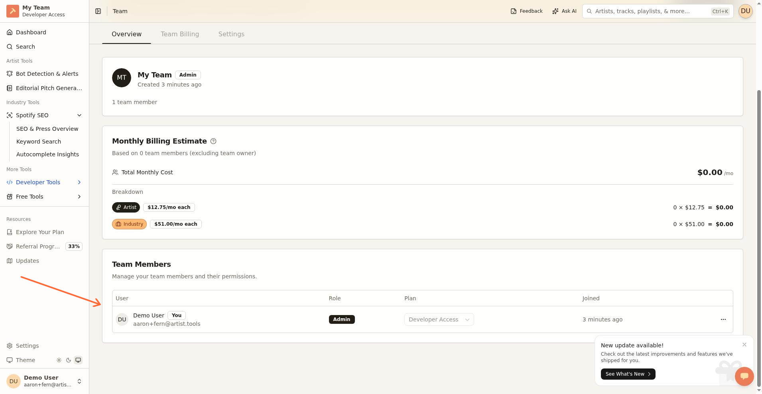Click the Demo User avatar in sidebar footer

(14, 381)
